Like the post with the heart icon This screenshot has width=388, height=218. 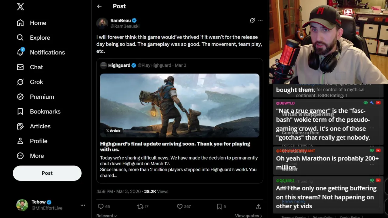click(x=180, y=206)
